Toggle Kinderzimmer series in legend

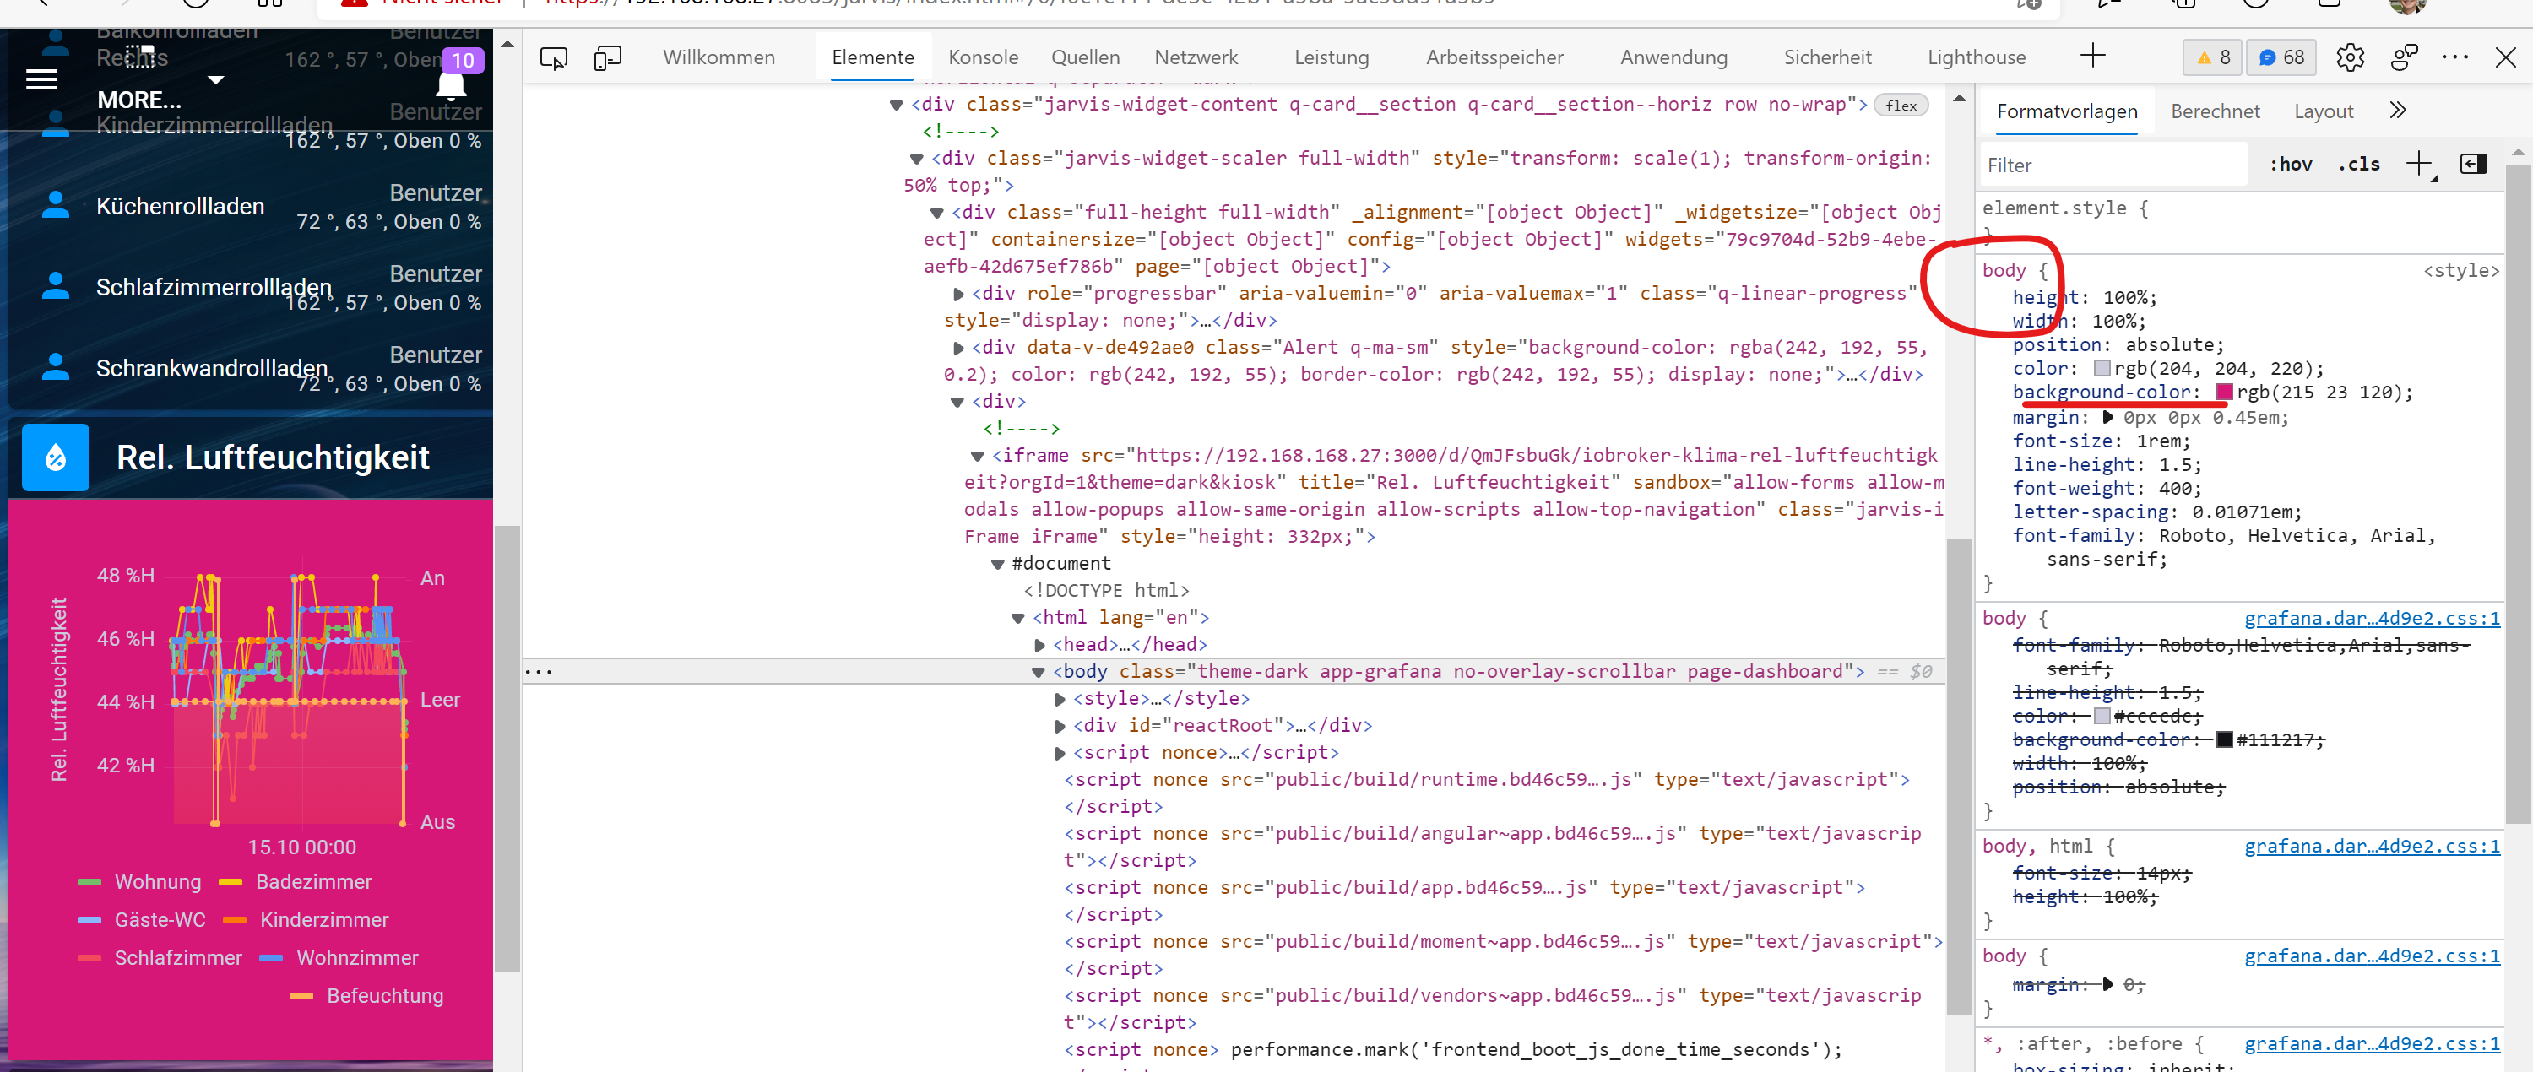pyautogui.click(x=306, y=920)
